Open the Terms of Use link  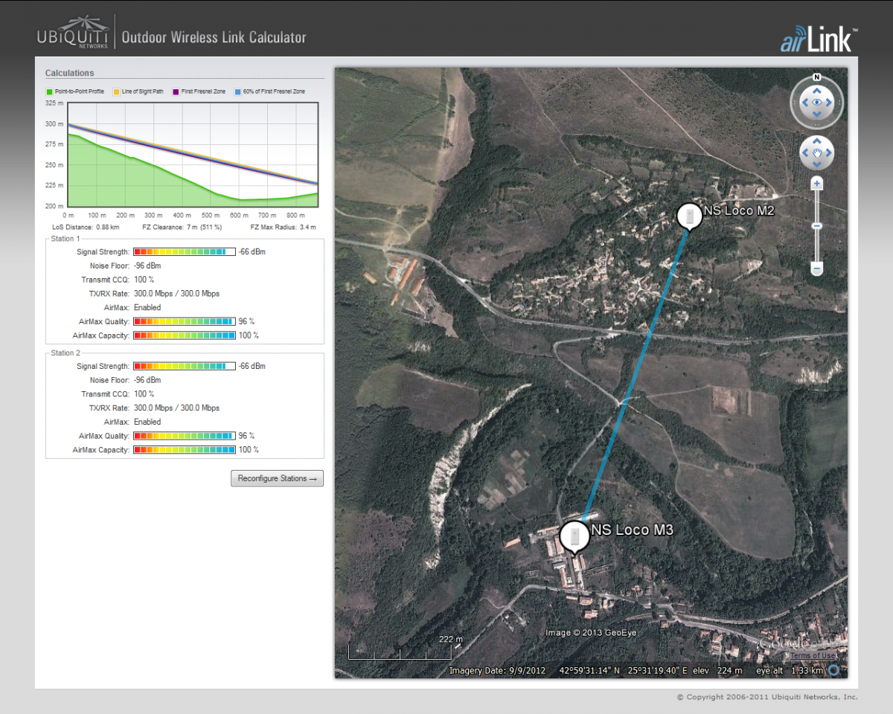(812, 655)
